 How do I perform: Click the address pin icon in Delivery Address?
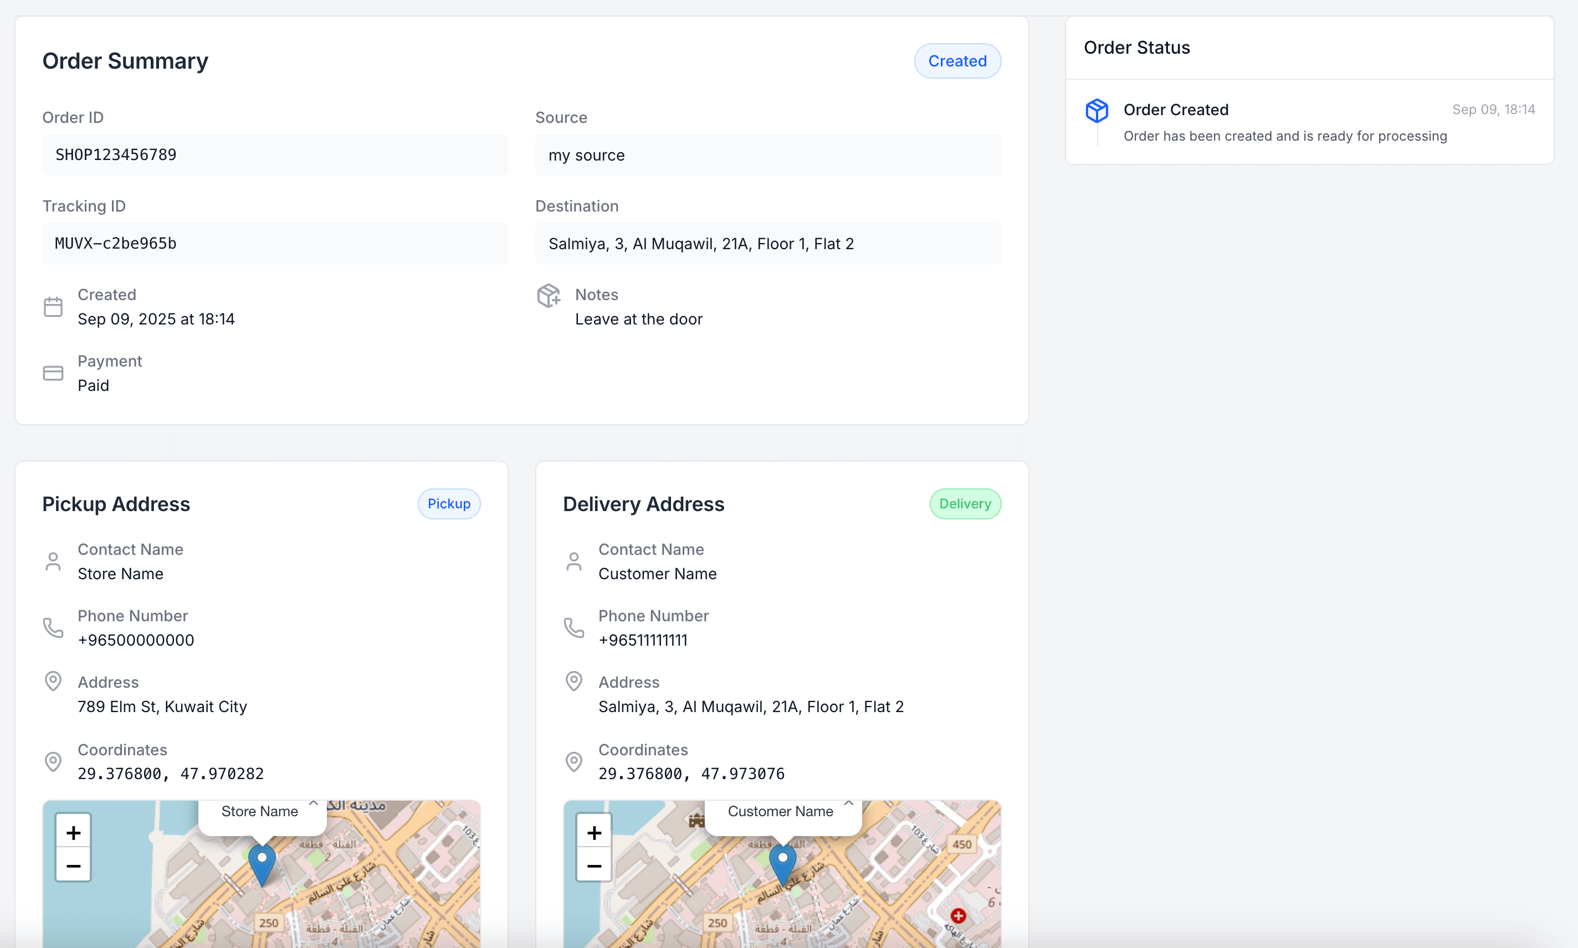point(573,681)
